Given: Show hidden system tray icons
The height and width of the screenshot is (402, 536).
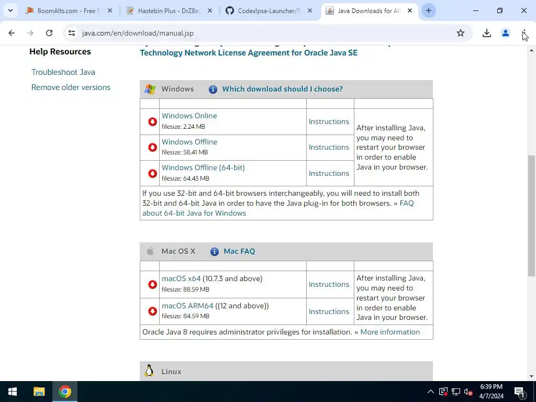Looking at the screenshot, I should click(431, 392).
